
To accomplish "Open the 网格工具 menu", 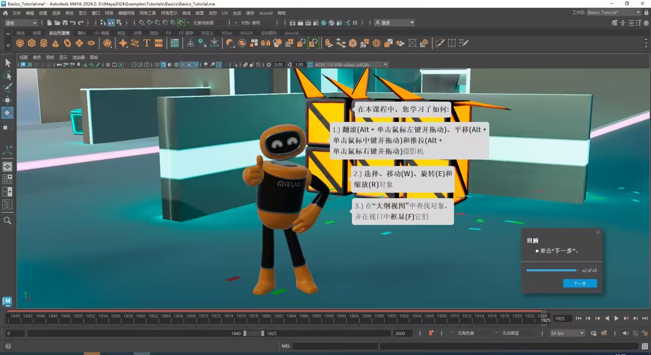I will click(147, 13).
